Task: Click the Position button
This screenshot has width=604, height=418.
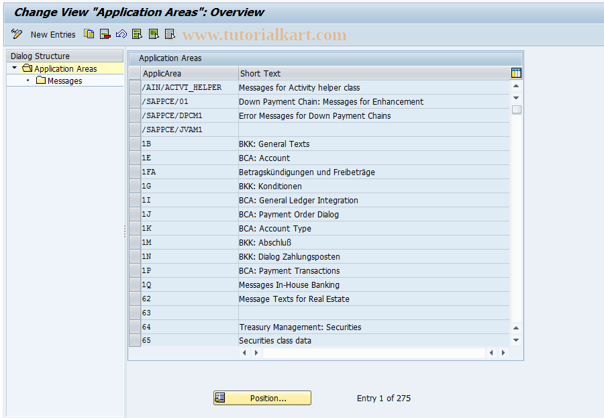Action: (x=262, y=397)
